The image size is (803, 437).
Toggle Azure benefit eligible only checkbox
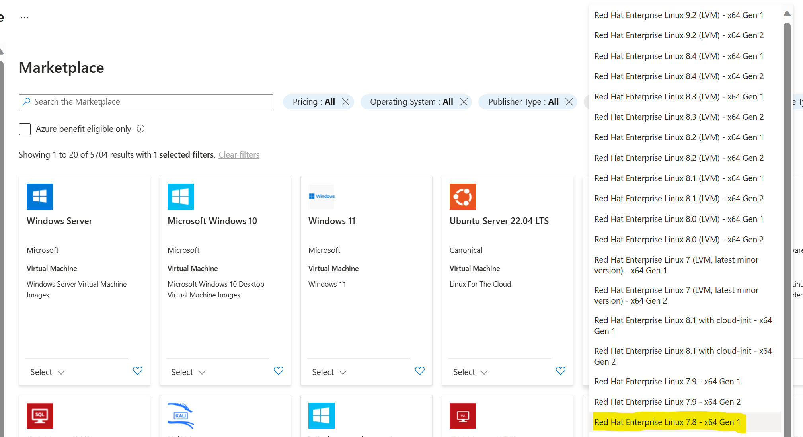[25, 129]
